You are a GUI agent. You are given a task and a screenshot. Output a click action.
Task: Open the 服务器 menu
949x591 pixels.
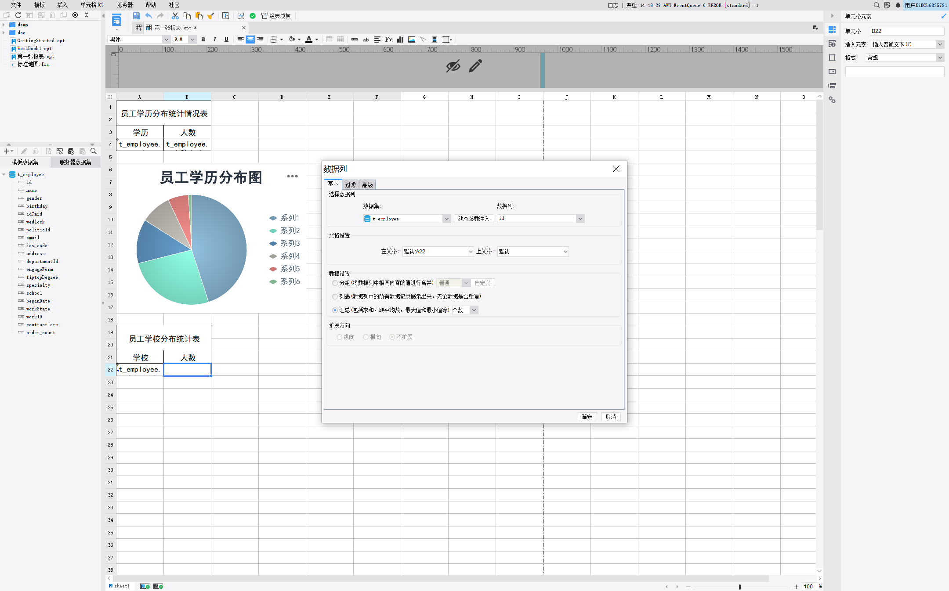tap(125, 5)
